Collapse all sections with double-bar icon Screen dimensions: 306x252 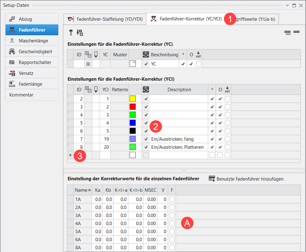coord(287,32)
